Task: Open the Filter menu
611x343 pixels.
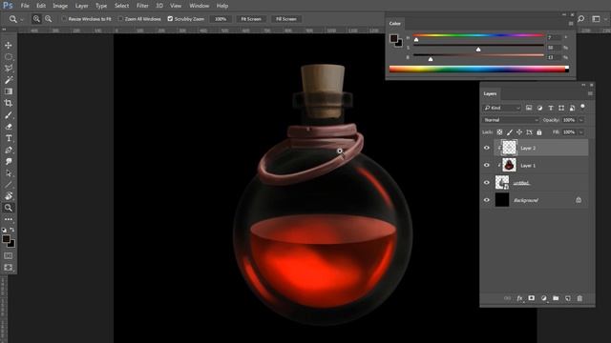Action: [142, 6]
